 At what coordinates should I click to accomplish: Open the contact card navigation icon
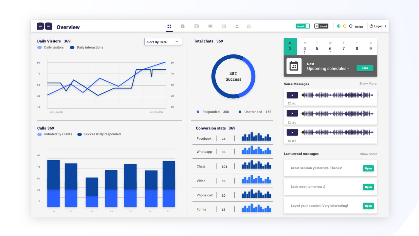(196, 26)
